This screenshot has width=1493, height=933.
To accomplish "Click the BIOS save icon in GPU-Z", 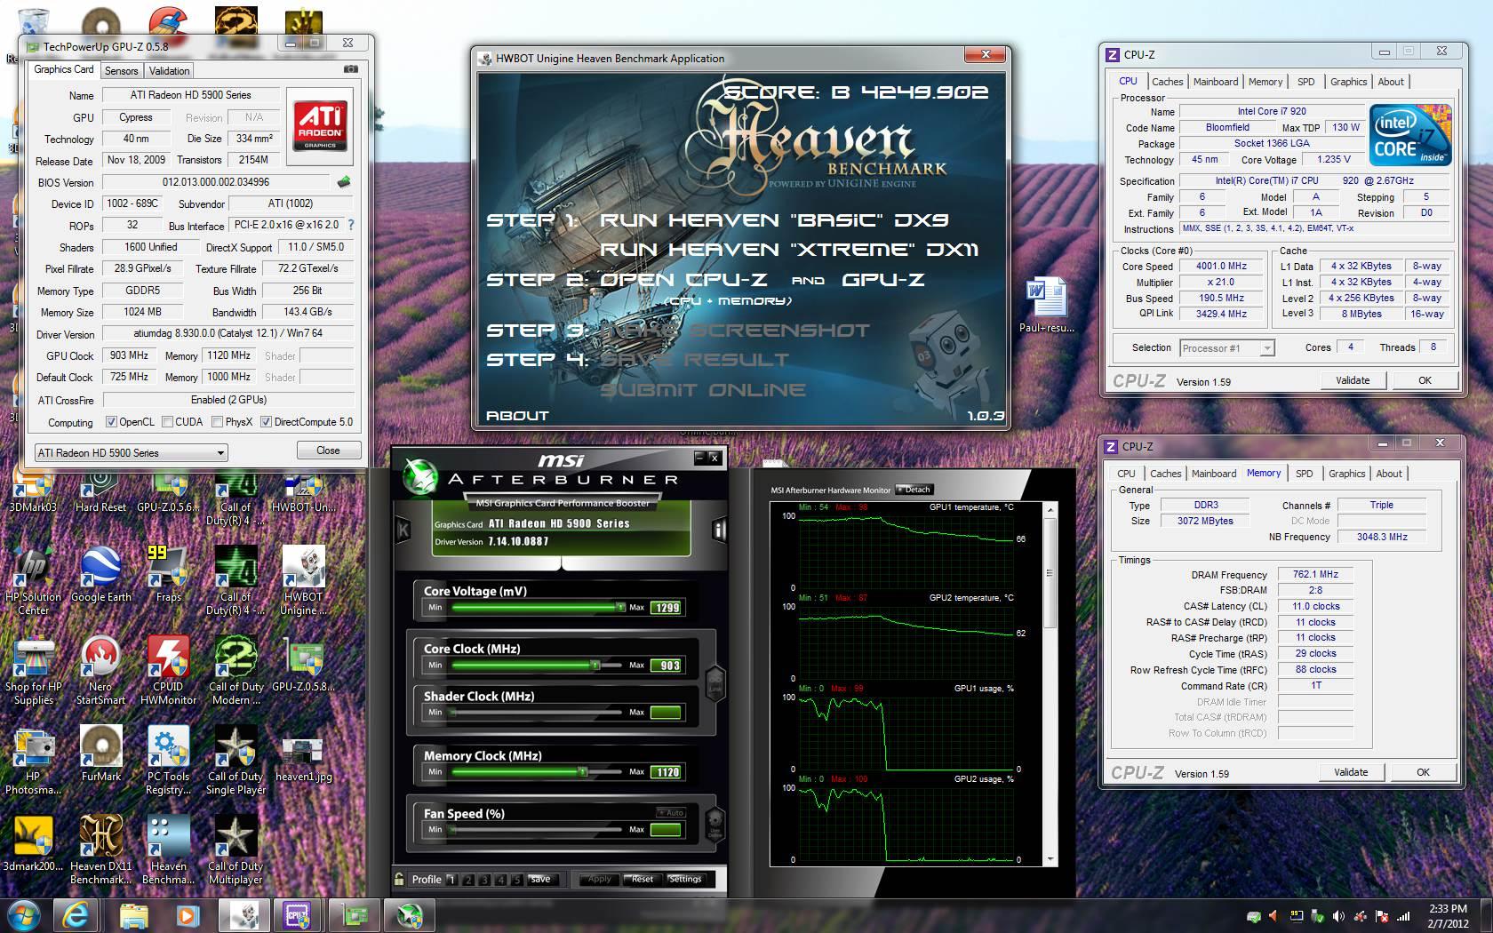I will pyautogui.click(x=344, y=182).
